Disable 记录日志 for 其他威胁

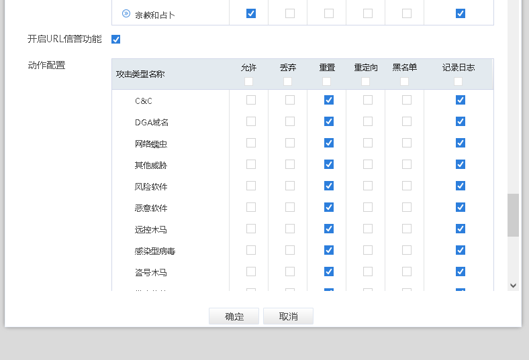461,164
